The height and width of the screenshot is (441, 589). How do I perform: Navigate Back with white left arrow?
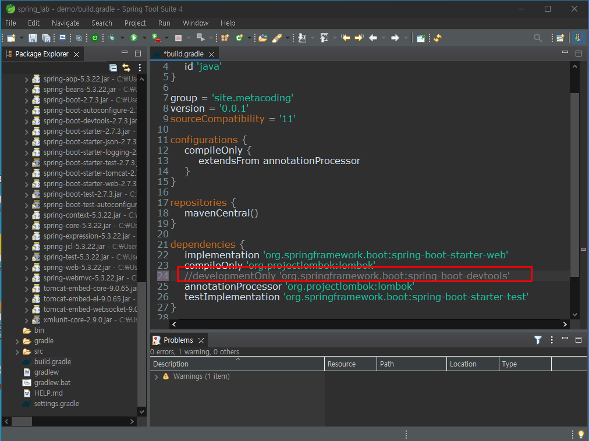coord(373,38)
